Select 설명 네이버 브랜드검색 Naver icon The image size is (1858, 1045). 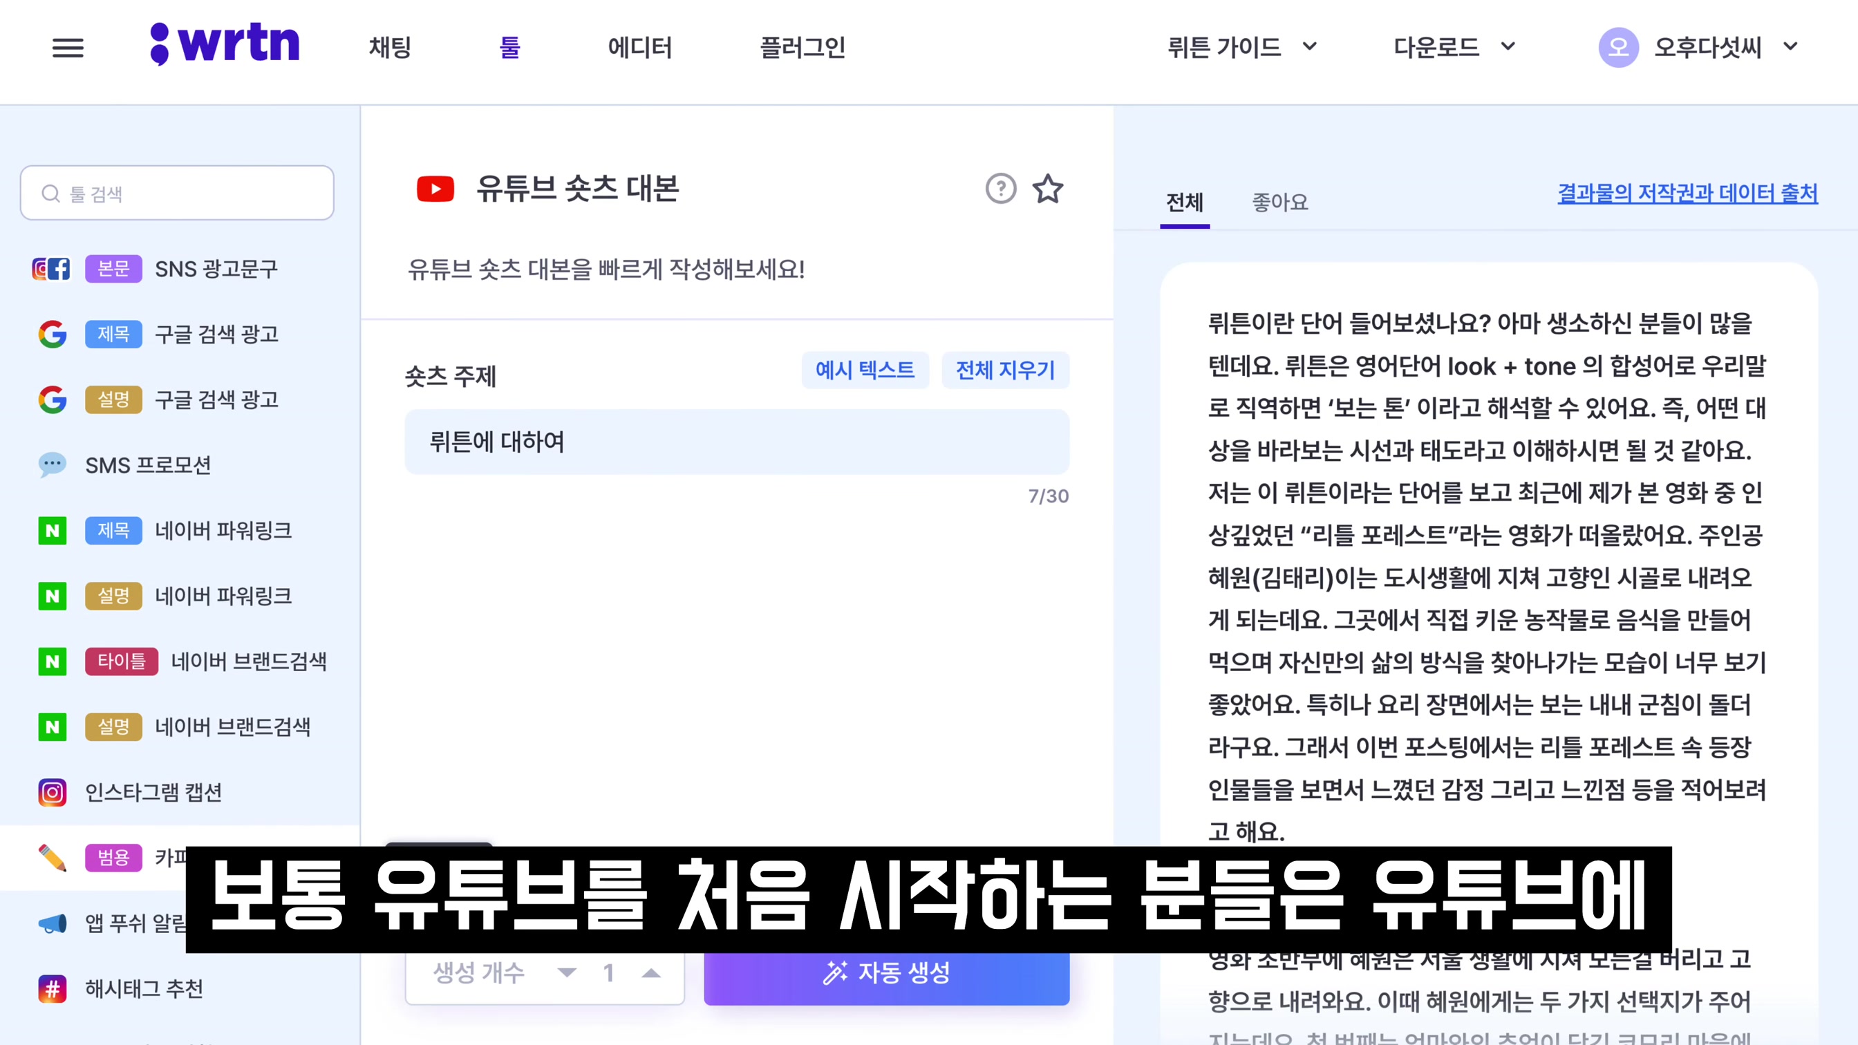click(x=52, y=727)
